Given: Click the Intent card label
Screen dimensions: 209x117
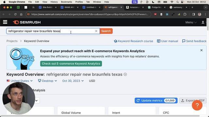Looking at the screenshot, I should click(116, 113).
